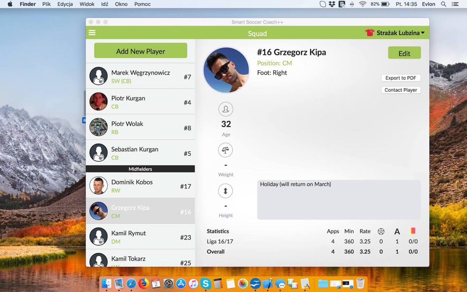Collapse the Midfielders section header
The image size is (467, 292).
click(140, 169)
